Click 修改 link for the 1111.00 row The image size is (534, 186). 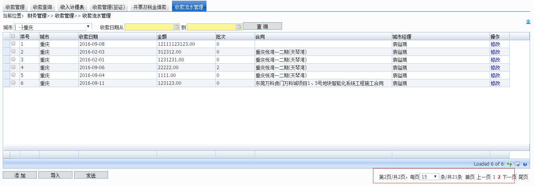[x=495, y=75]
